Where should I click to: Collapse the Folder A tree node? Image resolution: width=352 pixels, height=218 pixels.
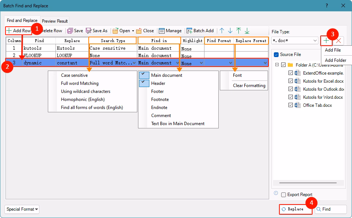point(277,65)
